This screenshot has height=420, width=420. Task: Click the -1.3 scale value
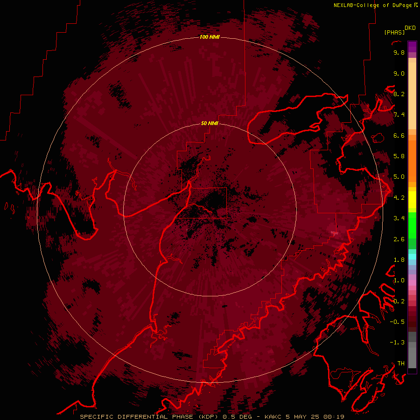pos(397,343)
